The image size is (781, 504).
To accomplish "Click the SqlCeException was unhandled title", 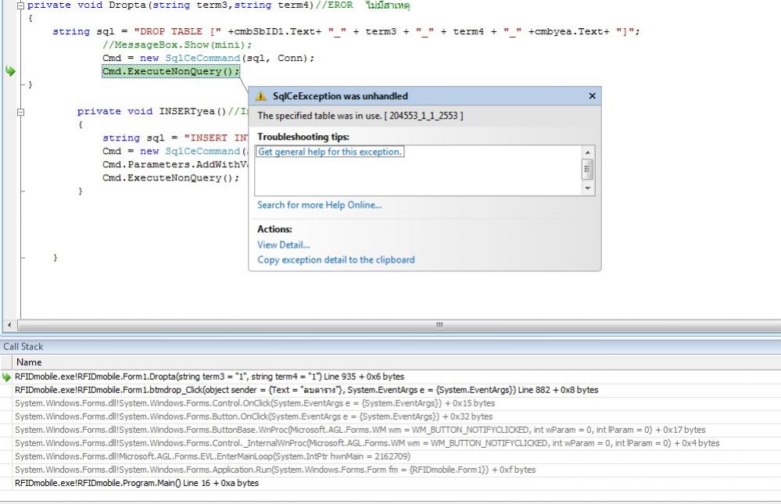I will (x=340, y=96).
